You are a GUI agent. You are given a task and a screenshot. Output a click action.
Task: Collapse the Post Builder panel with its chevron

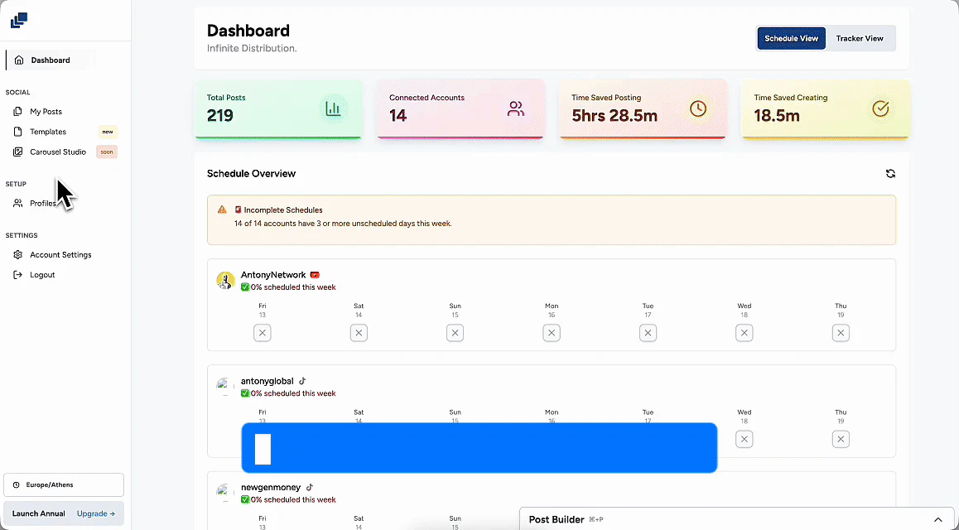tap(938, 519)
